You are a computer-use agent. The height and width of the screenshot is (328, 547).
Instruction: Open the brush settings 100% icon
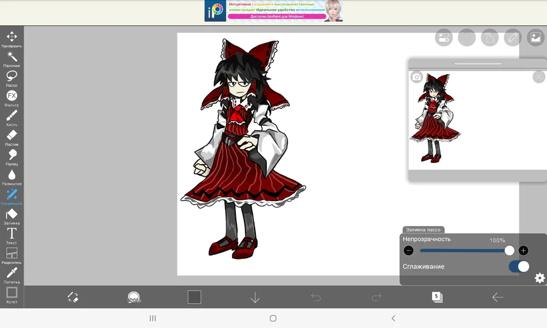click(x=134, y=297)
